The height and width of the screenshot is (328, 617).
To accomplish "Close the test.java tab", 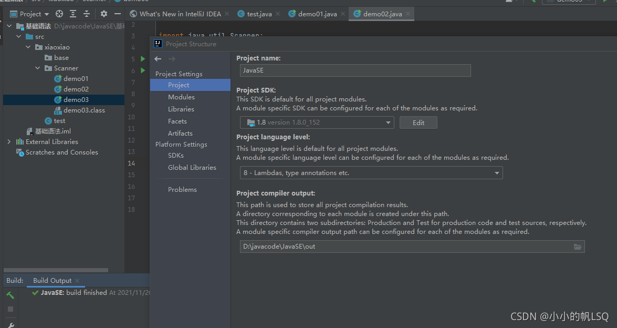I will coord(278,14).
